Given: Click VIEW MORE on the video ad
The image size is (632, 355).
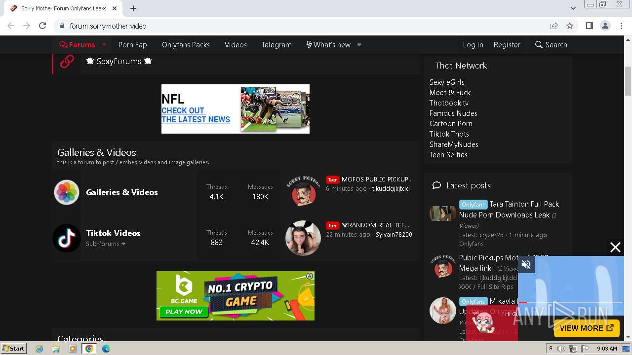Looking at the screenshot, I should [x=587, y=328].
